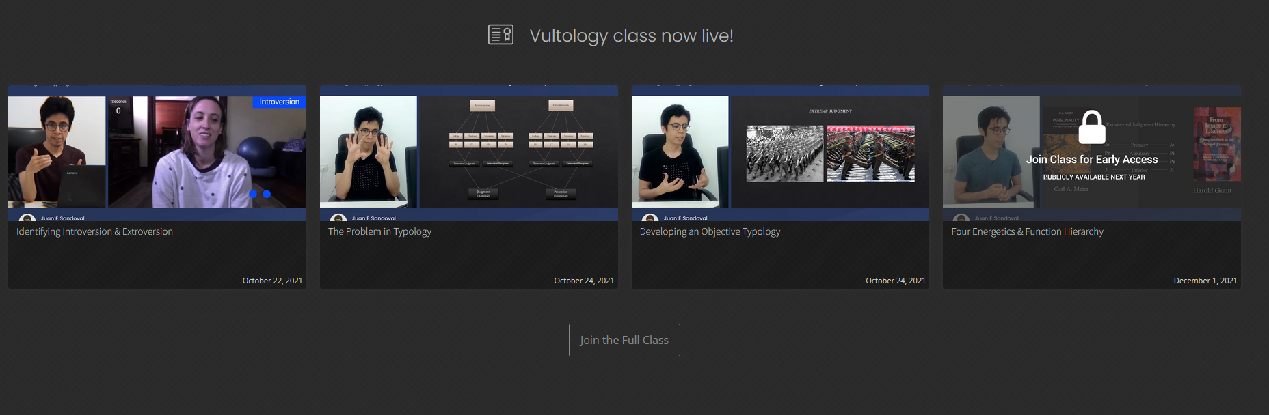Image resolution: width=1269 pixels, height=415 pixels.
Task: Open the Extreme Judgment marching soldiers thumbnail
Action: [780, 153]
